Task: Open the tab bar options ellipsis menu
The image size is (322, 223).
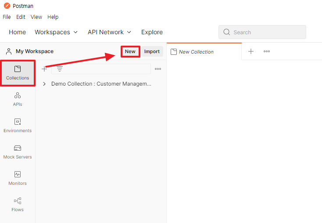Action: coord(267,51)
